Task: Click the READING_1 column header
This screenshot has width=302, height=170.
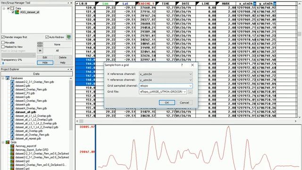Action: [x=146, y=4]
